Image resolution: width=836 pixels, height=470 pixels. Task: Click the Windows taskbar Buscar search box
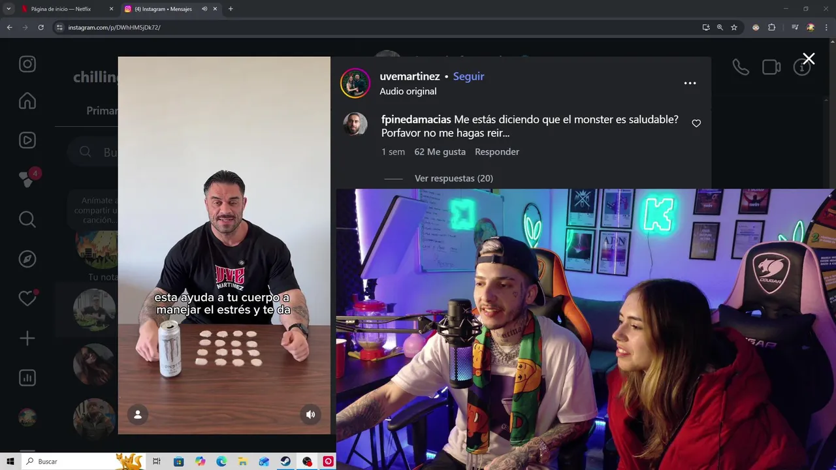pos(69,462)
